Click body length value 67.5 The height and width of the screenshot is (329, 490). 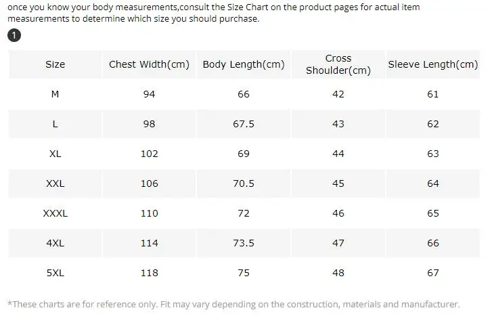pos(244,124)
